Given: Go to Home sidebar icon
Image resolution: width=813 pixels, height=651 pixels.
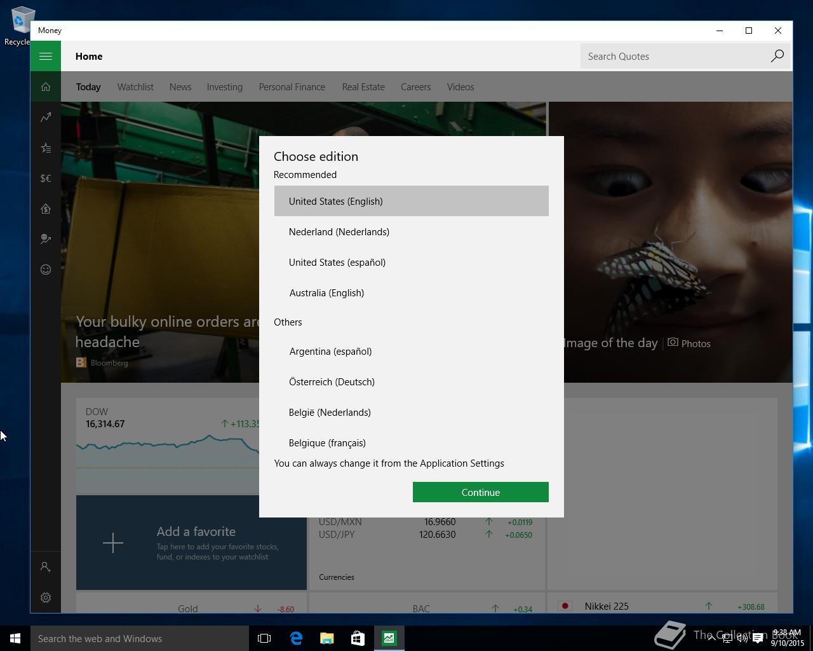Looking at the screenshot, I should pyautogui.click(x=46, y=87).
